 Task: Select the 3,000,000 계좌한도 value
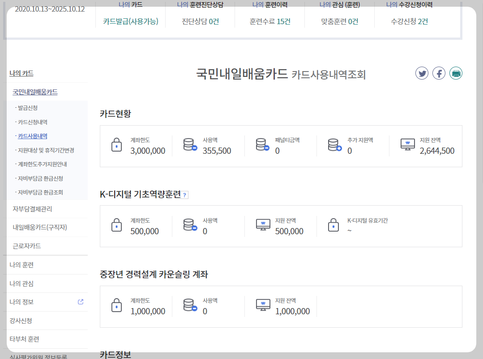(x=148, y=151)
